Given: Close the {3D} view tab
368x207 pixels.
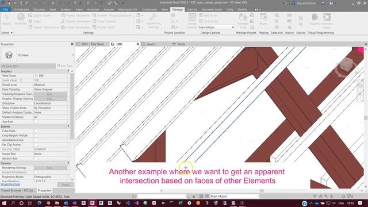Looking at the screenshot, I should tap(138, 44).
